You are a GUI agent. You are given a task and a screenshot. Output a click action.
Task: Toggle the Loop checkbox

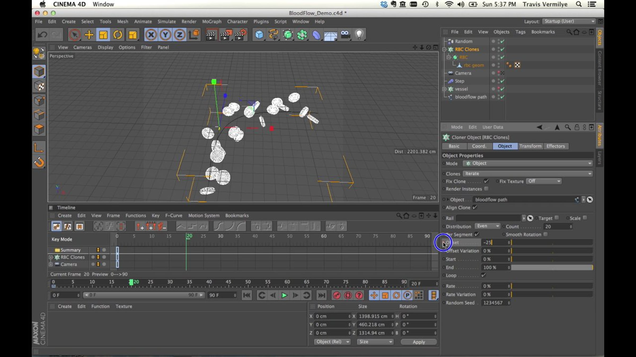(x=484, y=275)
